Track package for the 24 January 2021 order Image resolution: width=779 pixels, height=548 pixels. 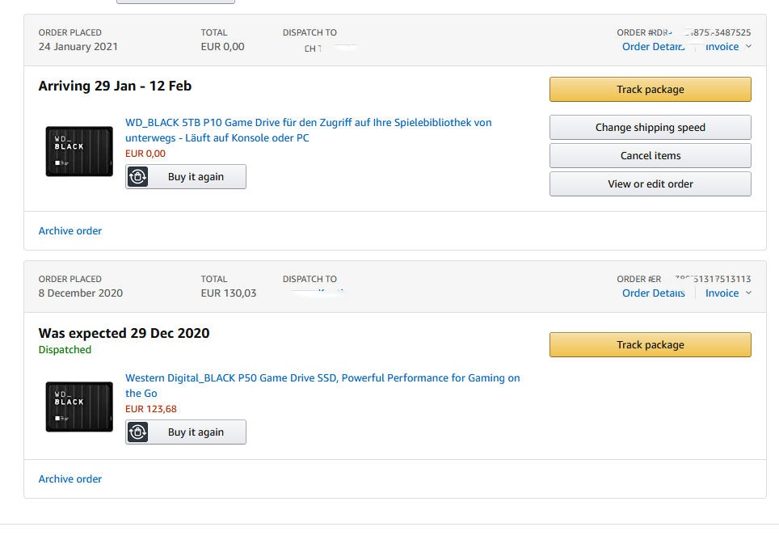click(x=651, y=90)
